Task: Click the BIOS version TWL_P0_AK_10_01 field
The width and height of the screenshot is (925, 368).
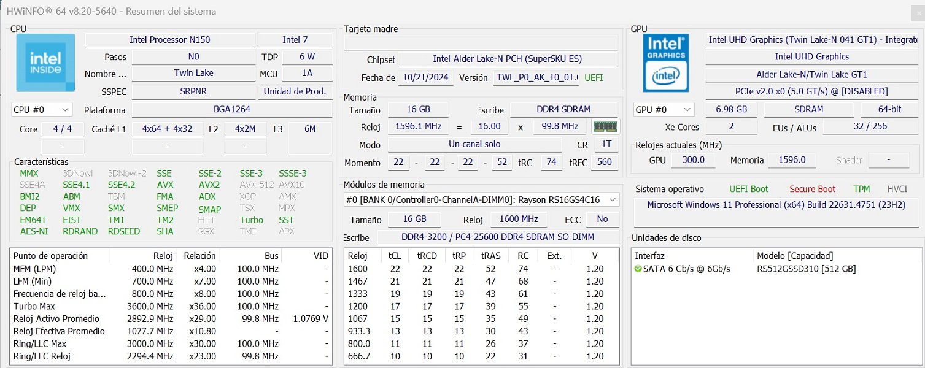Action: tap(536, 78)
